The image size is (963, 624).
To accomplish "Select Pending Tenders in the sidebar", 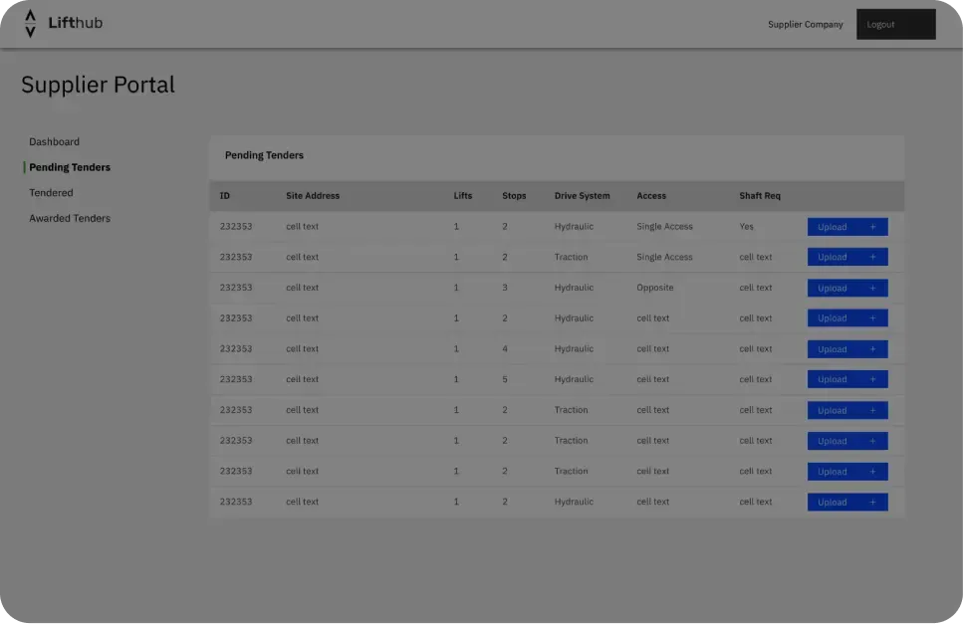I will point(70,167).
